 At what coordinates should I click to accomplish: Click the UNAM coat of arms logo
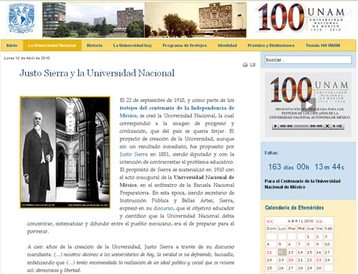tap(21, 19)
